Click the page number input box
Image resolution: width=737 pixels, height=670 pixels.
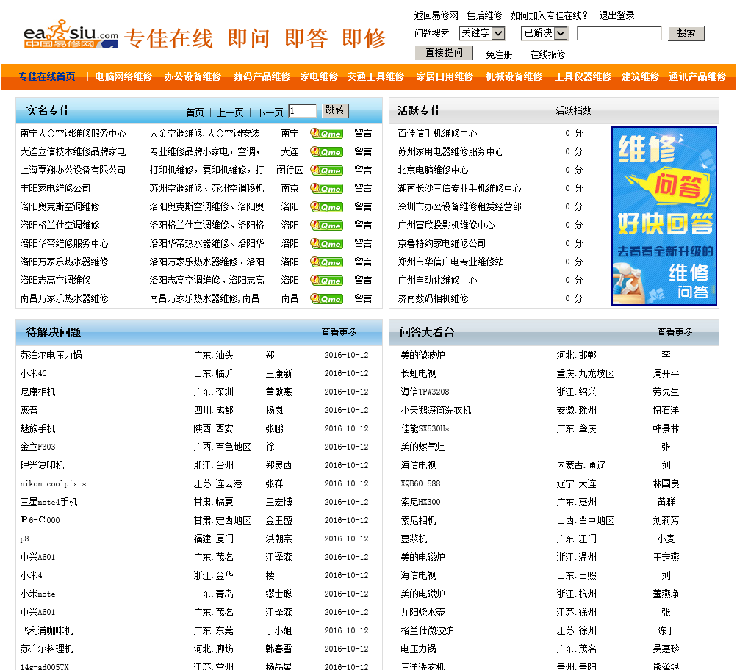click(302, 111)
